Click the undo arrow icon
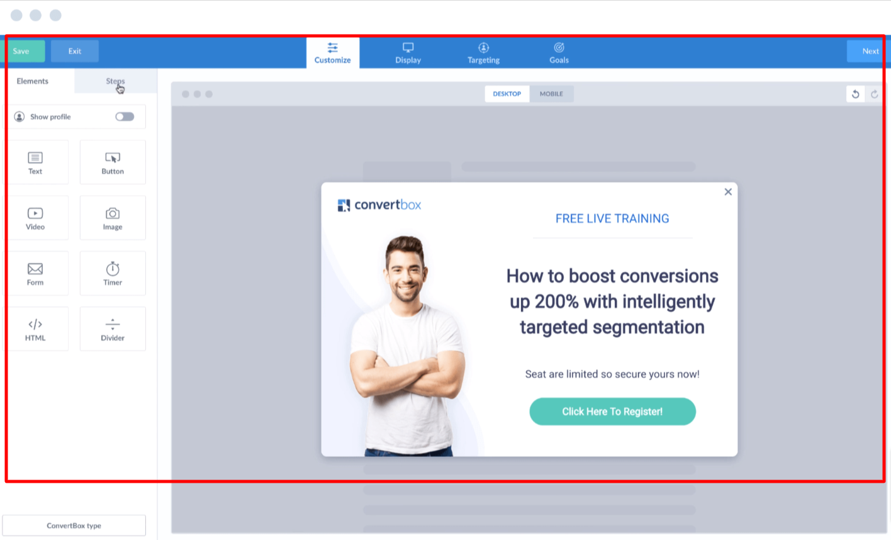891x540 pixels. [x=855, y=94]
